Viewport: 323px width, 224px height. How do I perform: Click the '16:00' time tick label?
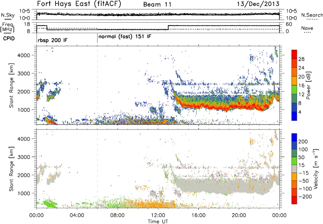[x=198, y=216]
